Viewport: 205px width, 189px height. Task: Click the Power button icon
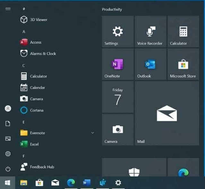(x=8, y=169)
